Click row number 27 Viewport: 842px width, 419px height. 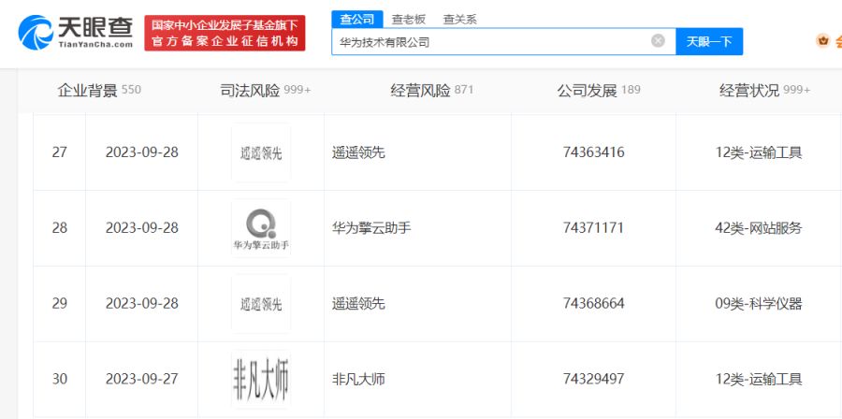(x=60, y=152)
